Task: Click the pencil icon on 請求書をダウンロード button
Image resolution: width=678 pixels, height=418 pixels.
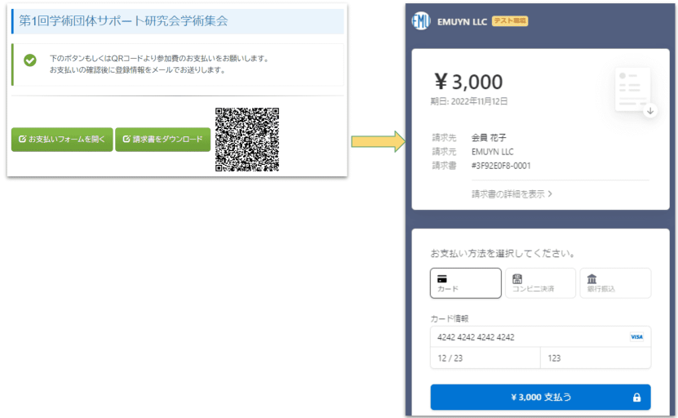Action: pyautogui.click(x=126, y=139)
